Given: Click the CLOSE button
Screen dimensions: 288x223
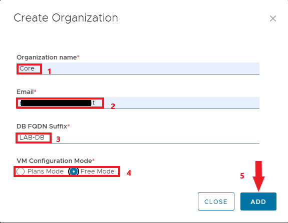Looking at the screenshot, I should (216, 201).
